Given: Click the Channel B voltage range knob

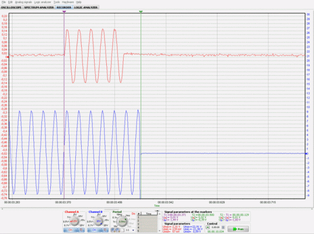Looking at the screenshot, I should 99,220.
